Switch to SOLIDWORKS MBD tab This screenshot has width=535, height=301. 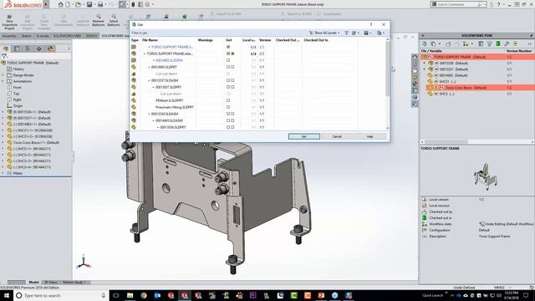[x=67, y=36]
